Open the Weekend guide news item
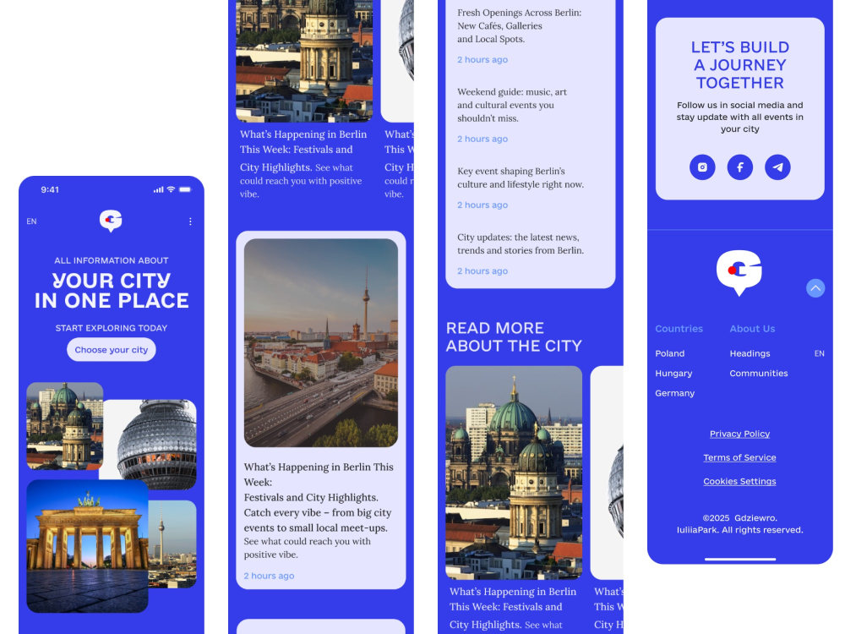Image resolution: width=845 pixels, height=634 pixels. pos(512,105)
